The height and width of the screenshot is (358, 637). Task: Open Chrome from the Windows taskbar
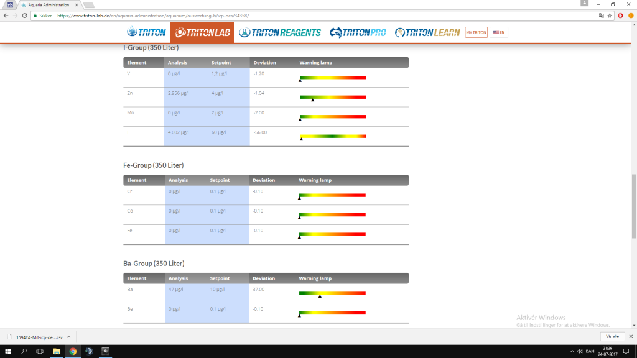(73, 351)
